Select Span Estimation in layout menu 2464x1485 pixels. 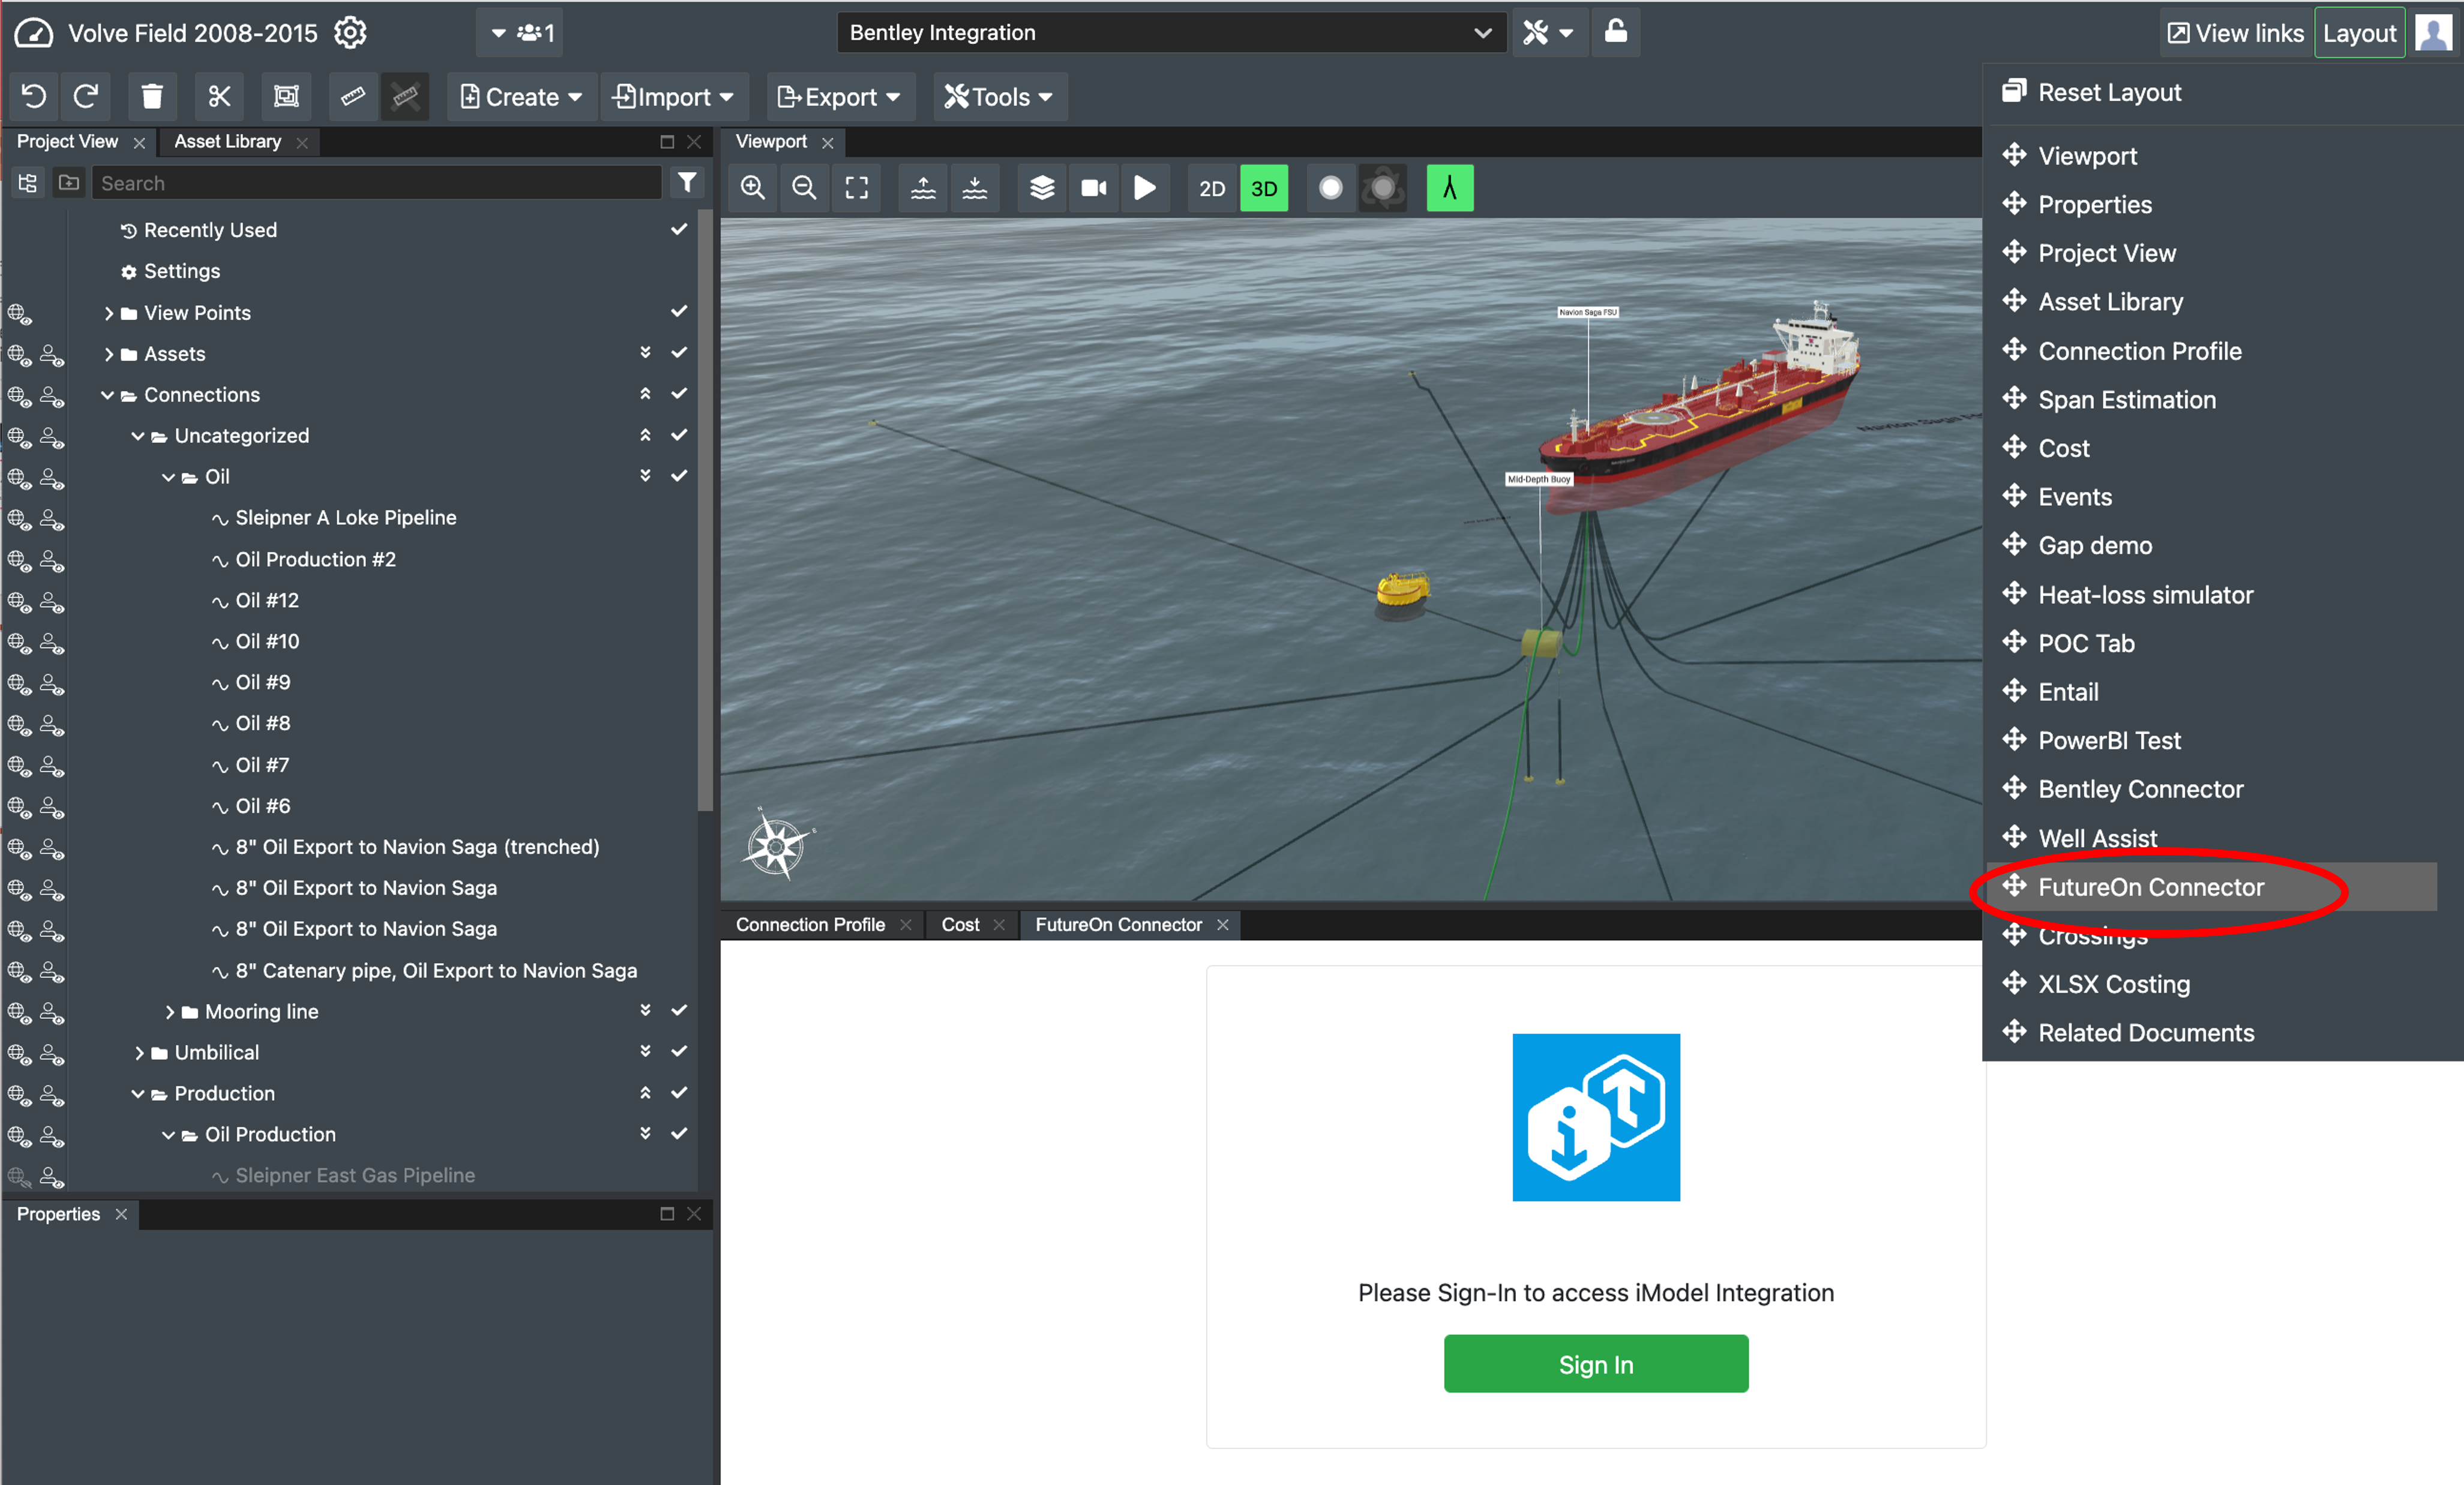pos(2126,400)
